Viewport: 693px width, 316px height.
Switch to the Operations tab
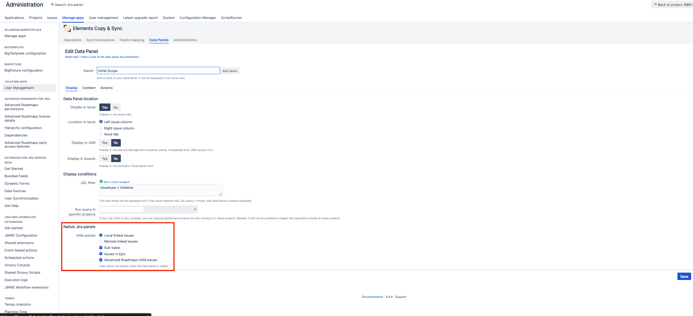pos(73,40)
